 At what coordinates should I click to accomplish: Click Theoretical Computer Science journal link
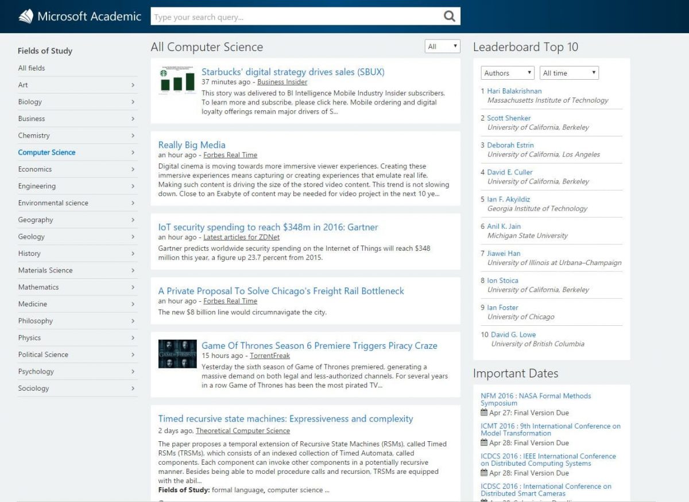click(x=243, y=431)
